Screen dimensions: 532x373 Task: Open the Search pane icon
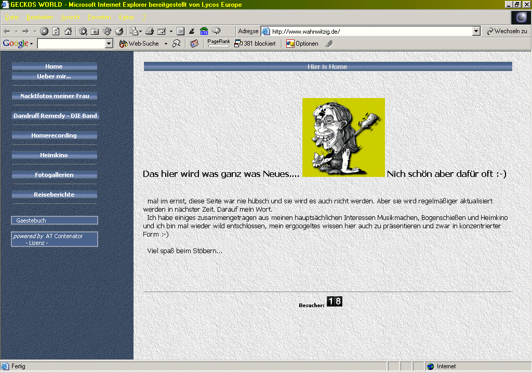pos(83,32)
